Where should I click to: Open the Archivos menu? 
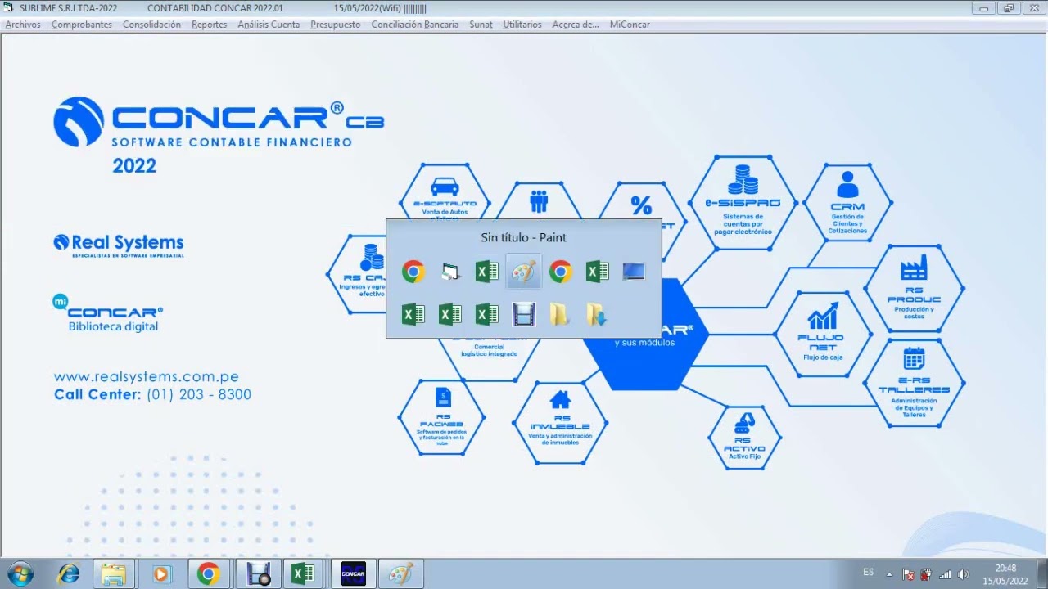(23, 25)
